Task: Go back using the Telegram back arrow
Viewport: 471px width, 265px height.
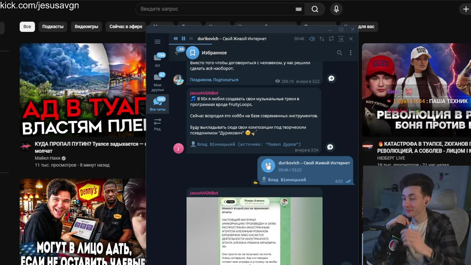Action: click(x=177, y=53)
